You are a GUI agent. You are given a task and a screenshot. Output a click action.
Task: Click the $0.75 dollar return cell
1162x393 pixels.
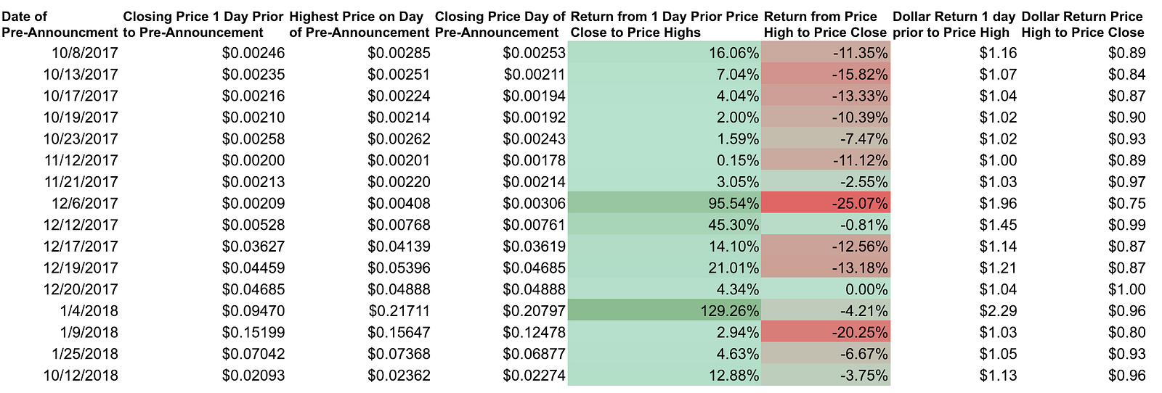(x=1127, y=204)
